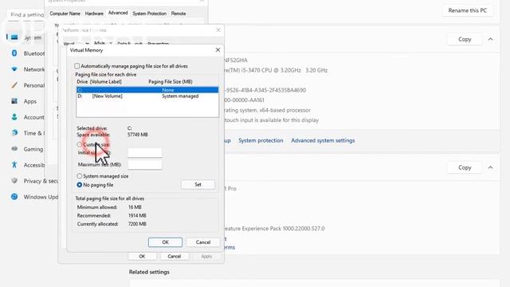
Task: Enable automatically manage paging file size
Action: coord(77,66)
